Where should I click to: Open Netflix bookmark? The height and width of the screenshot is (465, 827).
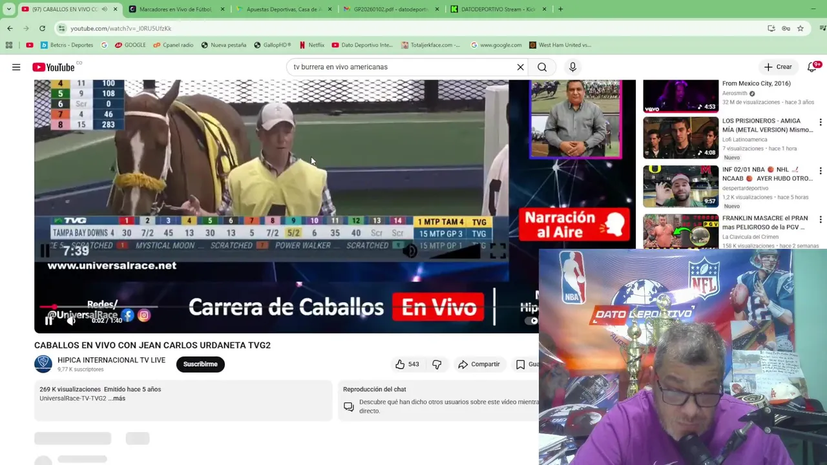click(312, 45)
